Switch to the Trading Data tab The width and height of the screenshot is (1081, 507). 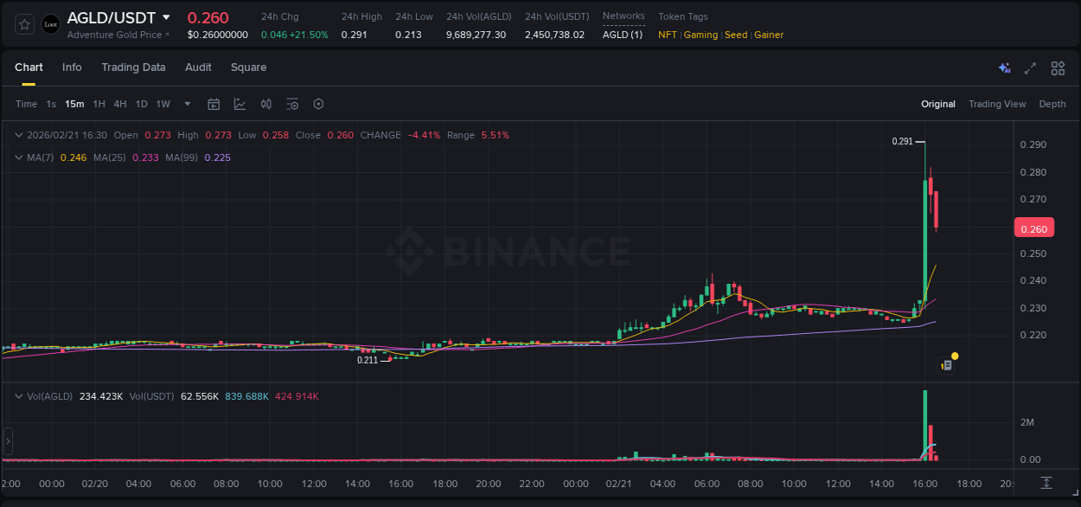(x=133, y=67)
